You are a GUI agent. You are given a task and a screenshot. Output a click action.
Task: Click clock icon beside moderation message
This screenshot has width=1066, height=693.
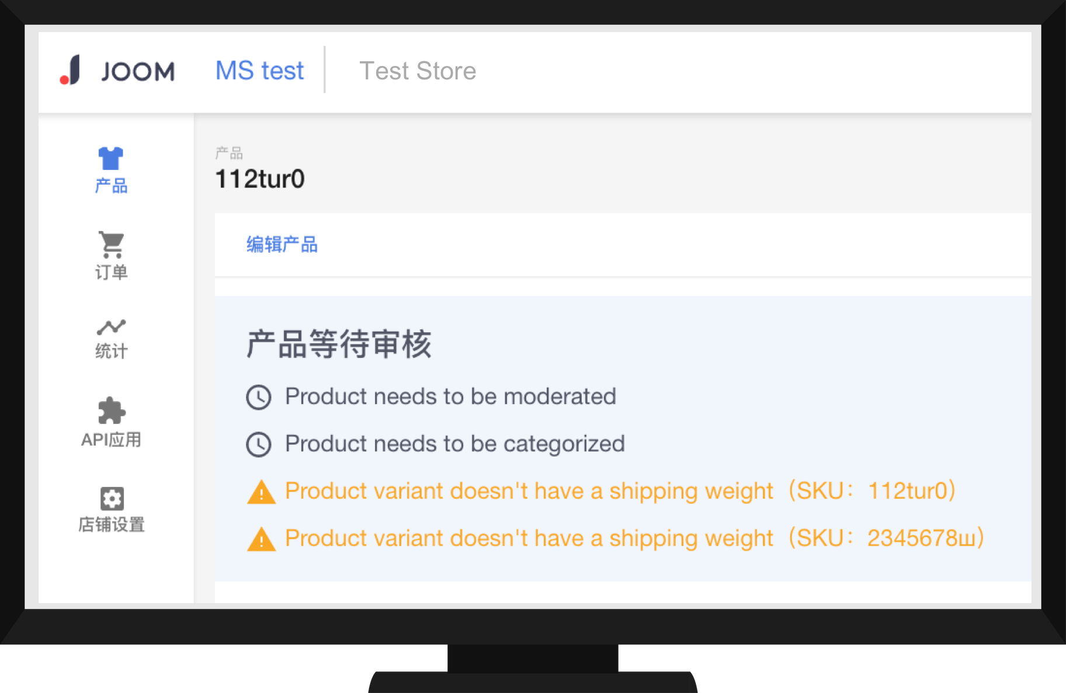[x=259, y=396]
